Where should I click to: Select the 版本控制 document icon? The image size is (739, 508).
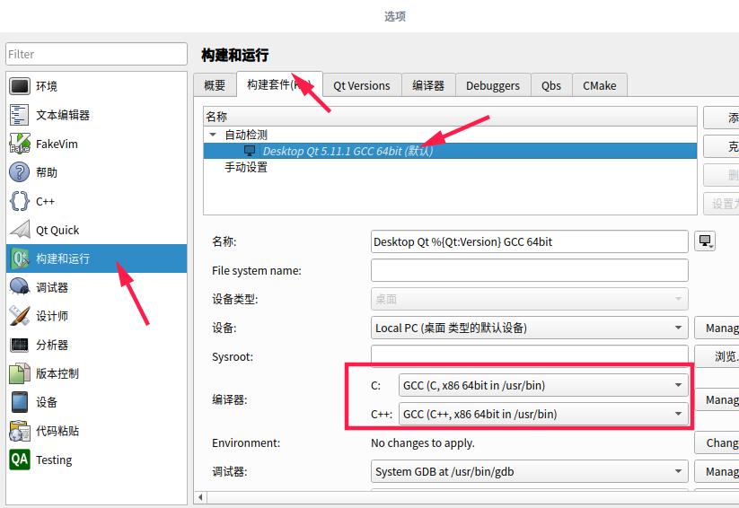click(20, 373)
